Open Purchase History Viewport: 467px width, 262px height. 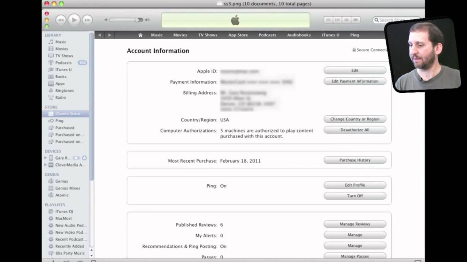(355, 160)
